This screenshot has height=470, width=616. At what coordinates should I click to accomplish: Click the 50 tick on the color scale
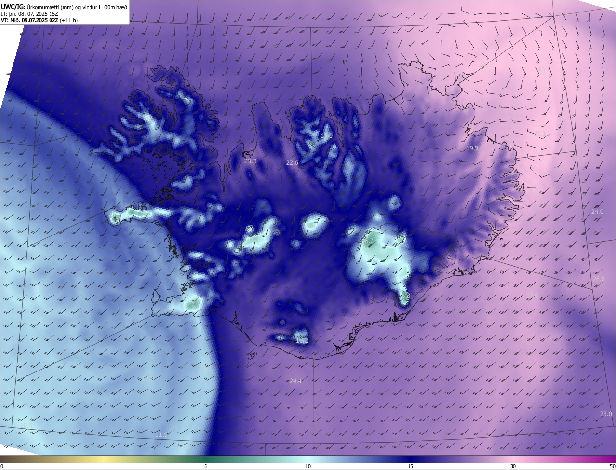click(x=612, y=467)
